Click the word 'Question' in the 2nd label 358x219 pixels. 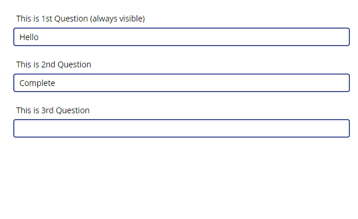74,64
